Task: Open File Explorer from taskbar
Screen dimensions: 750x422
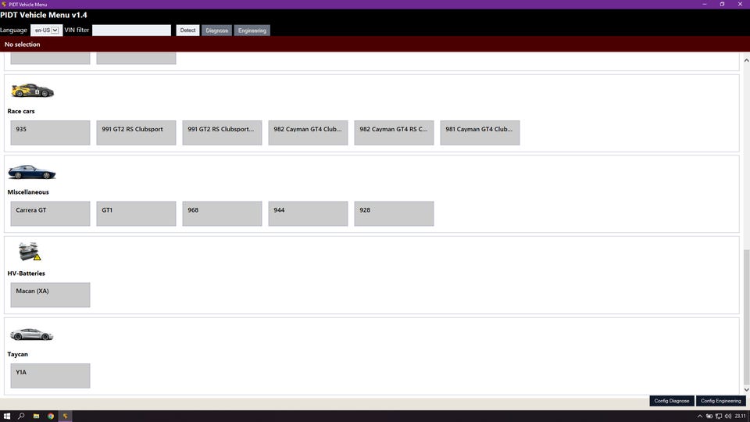Action: pyautogui.click(x=36, y=417)
